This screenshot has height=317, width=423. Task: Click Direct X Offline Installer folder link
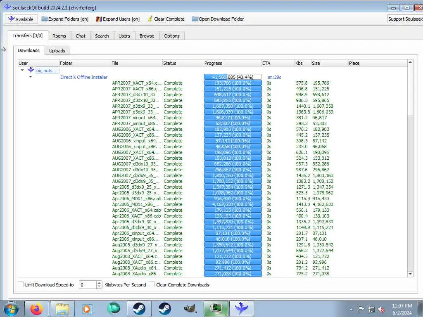click(84, 77)
